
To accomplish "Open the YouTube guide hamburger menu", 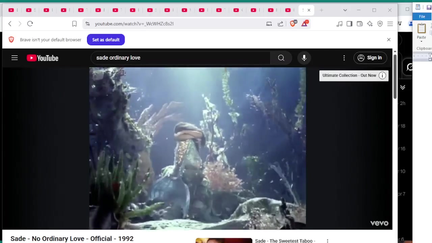I will pos(15,58).
